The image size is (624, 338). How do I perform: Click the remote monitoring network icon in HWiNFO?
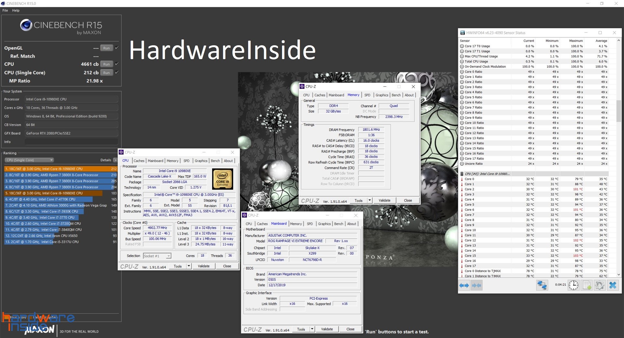click(x=542, y=285)
